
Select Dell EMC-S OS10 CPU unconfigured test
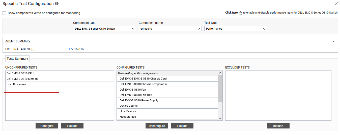coord(60,73)
